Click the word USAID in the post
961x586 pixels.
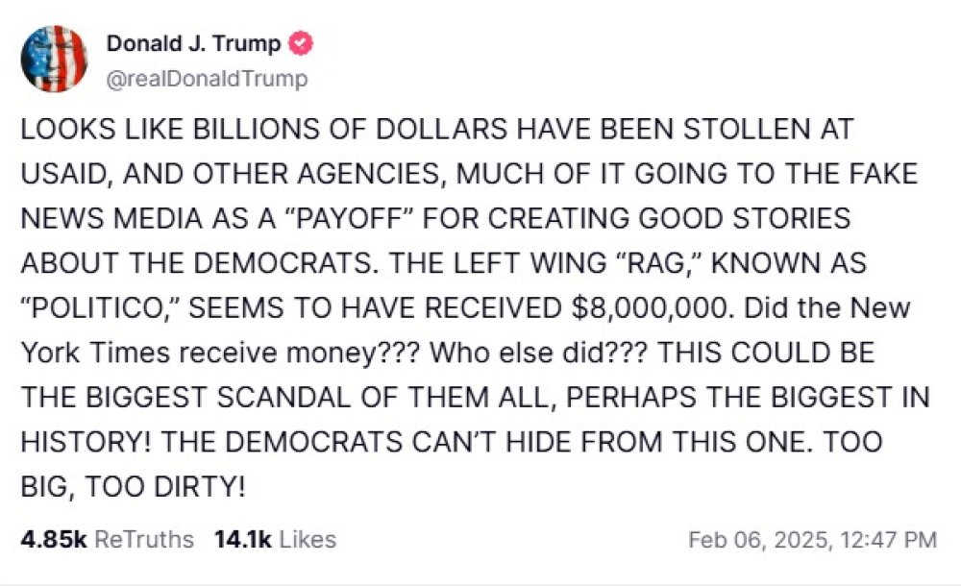(63, 174)
